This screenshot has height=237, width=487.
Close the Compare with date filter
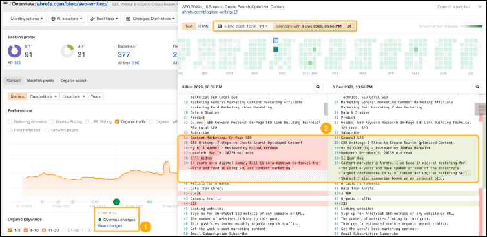[349, 26]
